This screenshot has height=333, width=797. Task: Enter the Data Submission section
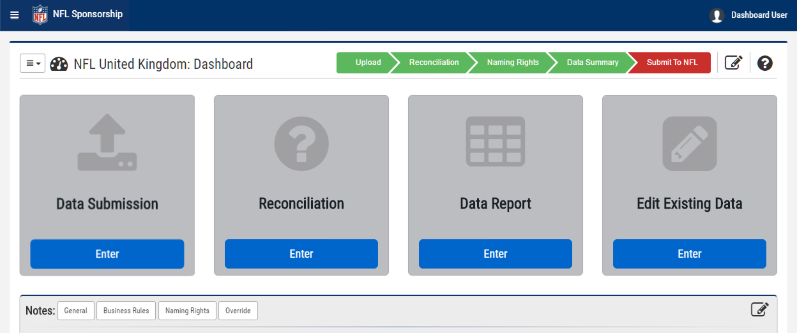(107, 254)
